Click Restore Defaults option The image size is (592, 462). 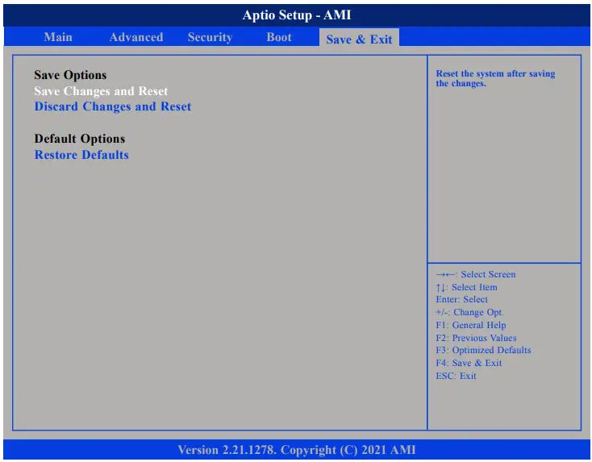point(81,155)
